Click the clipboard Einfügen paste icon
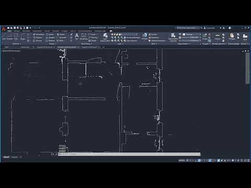This screenshot has height=188, width=251. (x=232, y=37)
